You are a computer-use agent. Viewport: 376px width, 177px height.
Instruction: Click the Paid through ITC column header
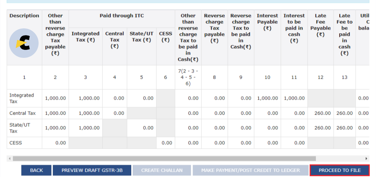(x=121, y=16)
